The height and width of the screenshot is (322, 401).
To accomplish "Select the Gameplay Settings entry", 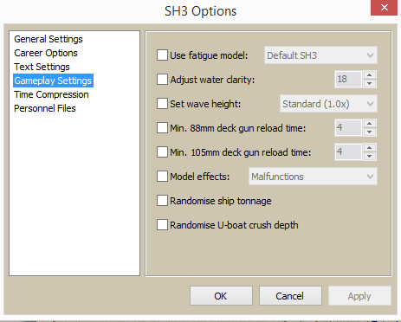I will (x=53, y=80).
